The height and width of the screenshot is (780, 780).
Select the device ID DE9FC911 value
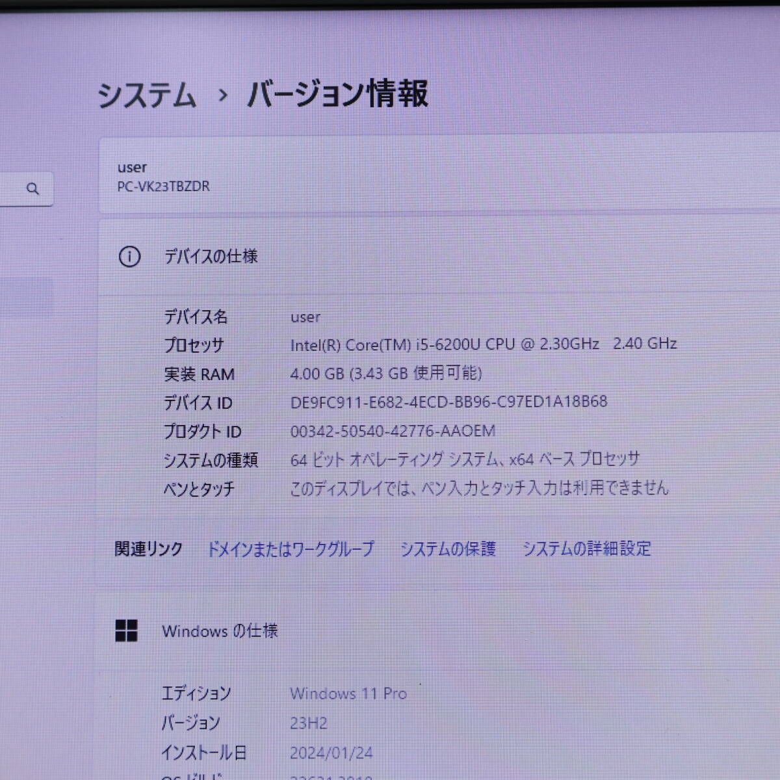click(448, 402)
